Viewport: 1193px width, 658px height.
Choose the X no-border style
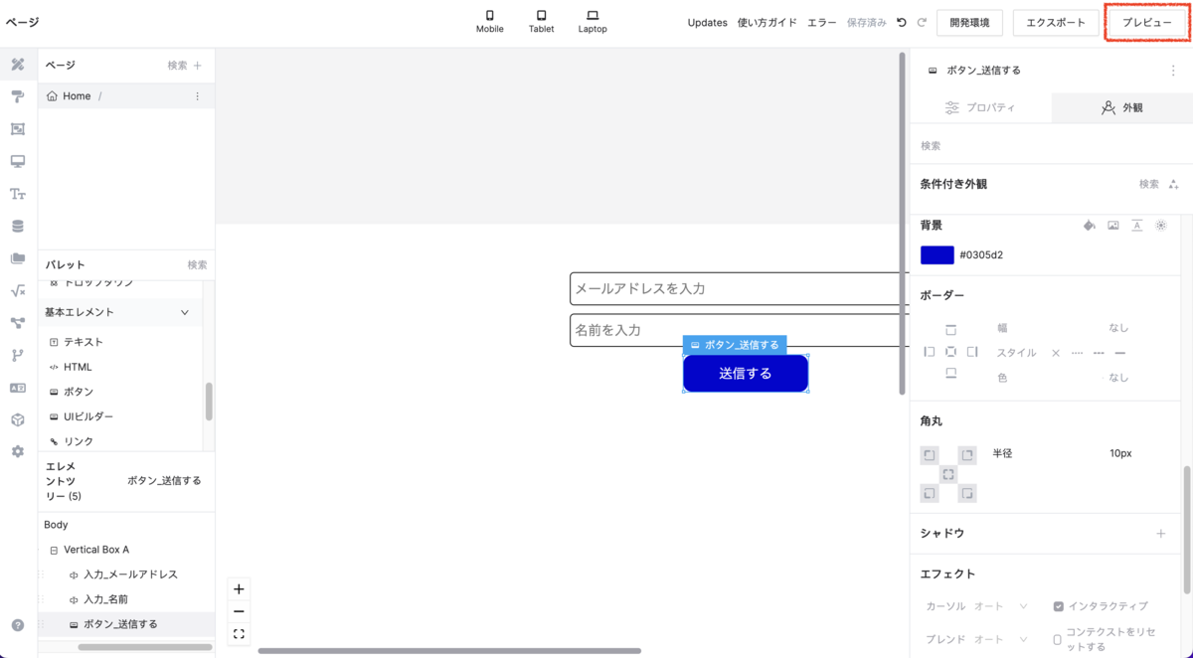[x=1056, y=353]
